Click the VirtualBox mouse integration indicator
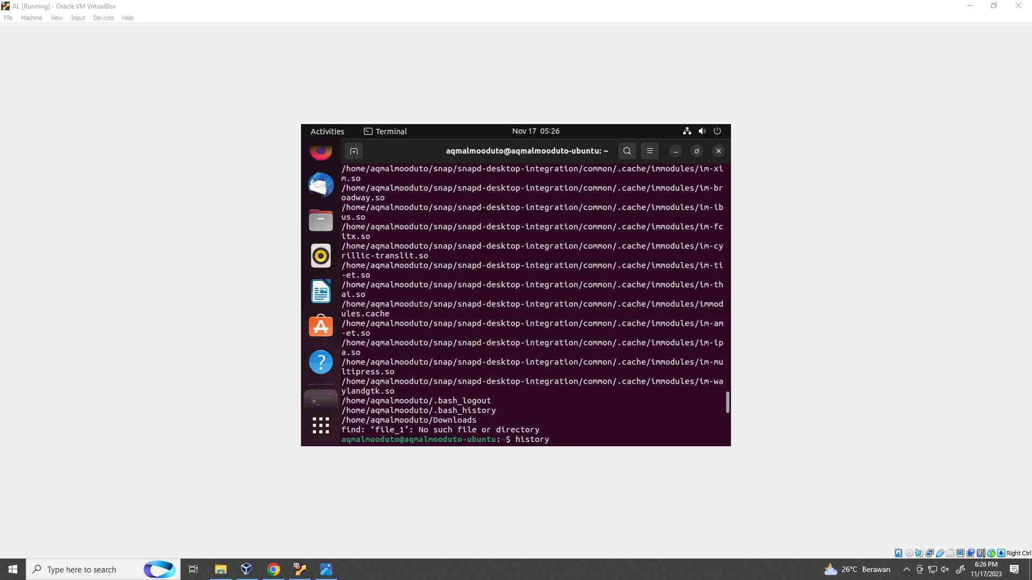 (991, 553)
